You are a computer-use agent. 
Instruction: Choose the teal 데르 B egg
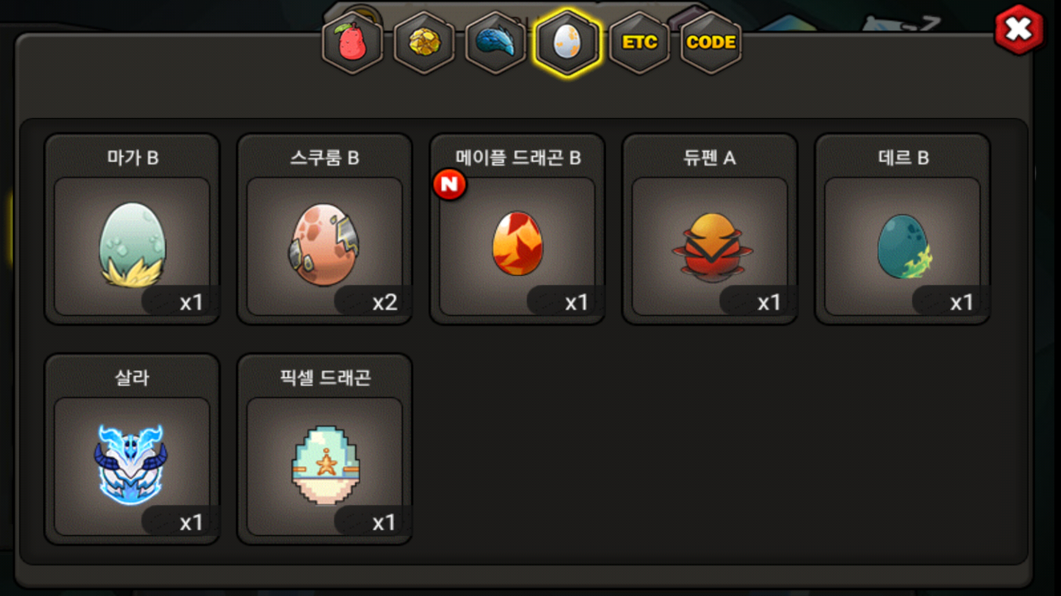point(904,246)
